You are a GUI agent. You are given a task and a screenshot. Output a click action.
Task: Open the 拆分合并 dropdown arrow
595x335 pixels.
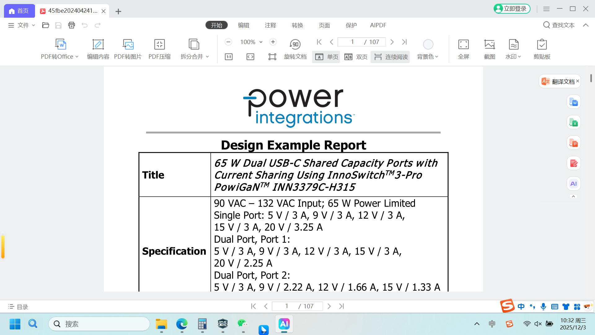(x=207, y=57)
